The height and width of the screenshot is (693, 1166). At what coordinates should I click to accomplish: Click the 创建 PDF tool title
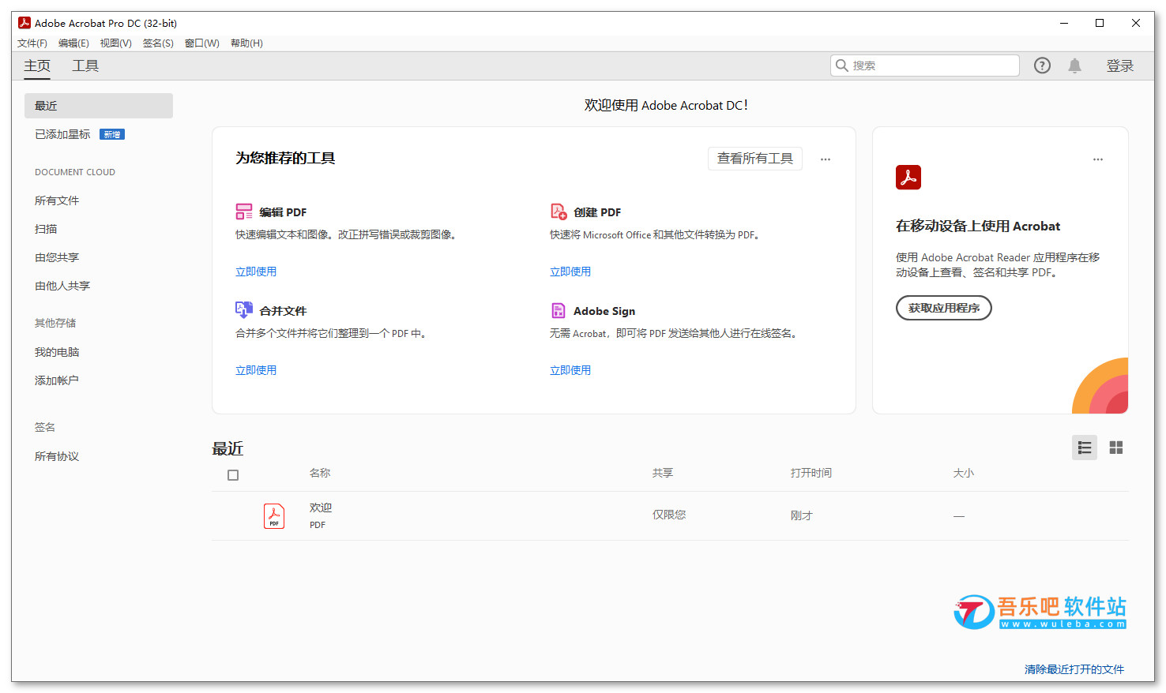[597, 212]
